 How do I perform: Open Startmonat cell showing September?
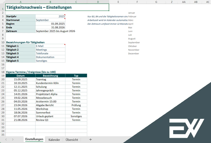pyautogui.click(x=50, y=20)
